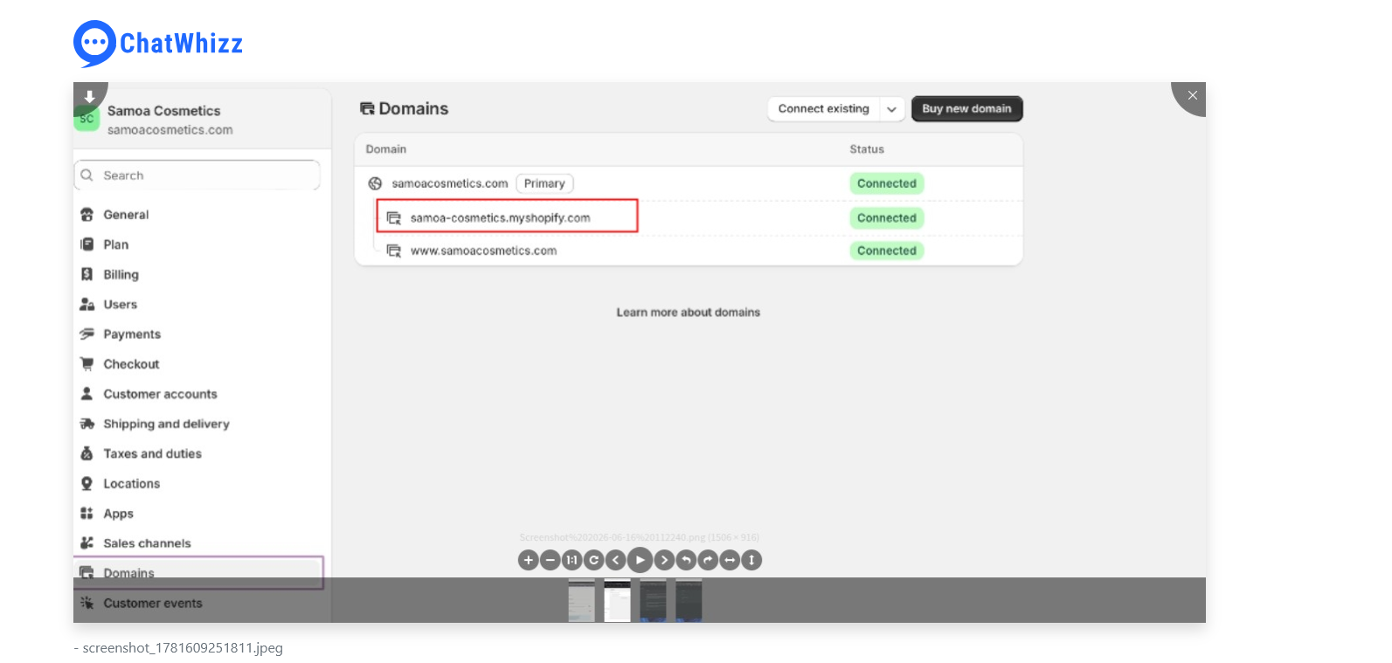Click the globe icon beside samoacosmetics.com
Viewport: 1392px width, 663px height.
coord(375,183)
